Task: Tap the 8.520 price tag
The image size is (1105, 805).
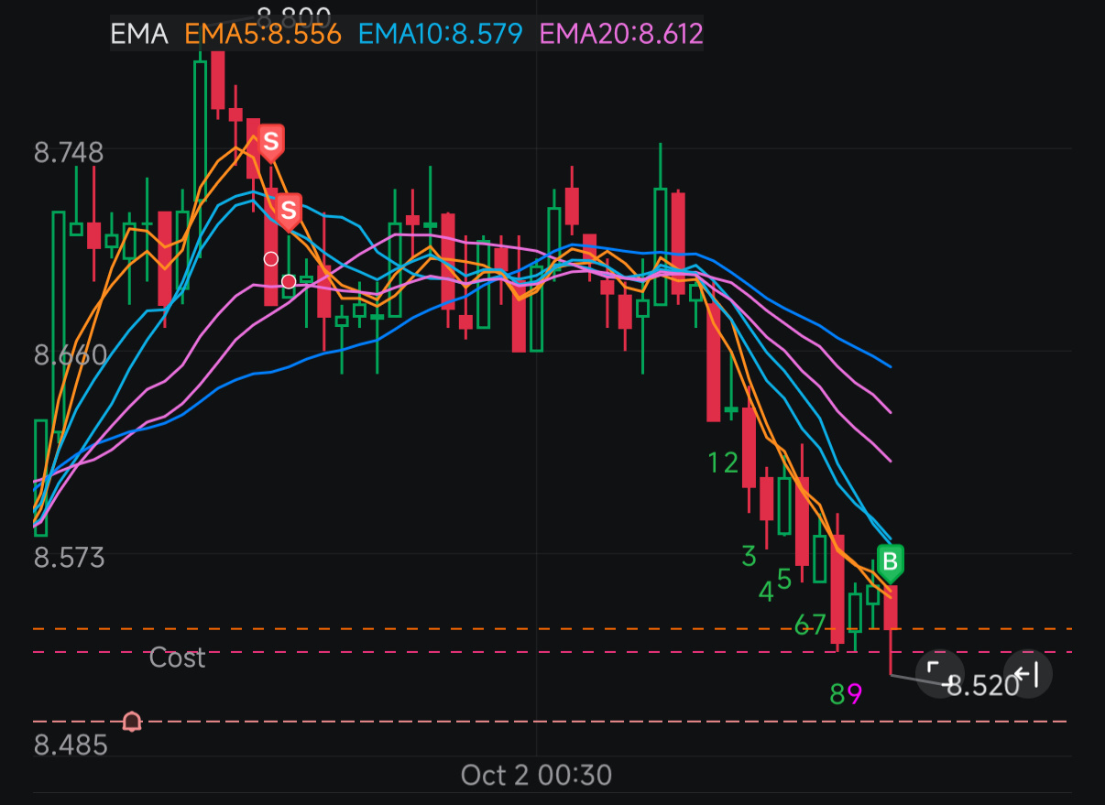Action: pyautogui.click(x=982, y=685)
